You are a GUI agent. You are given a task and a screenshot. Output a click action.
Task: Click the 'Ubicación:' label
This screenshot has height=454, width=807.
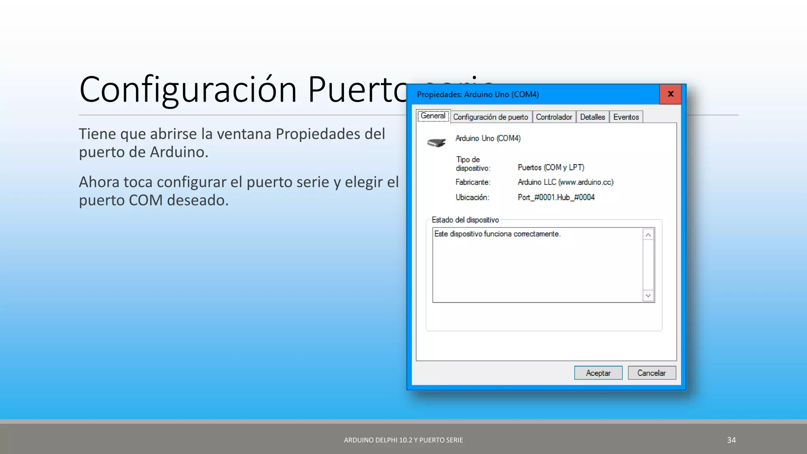(472, 197)
